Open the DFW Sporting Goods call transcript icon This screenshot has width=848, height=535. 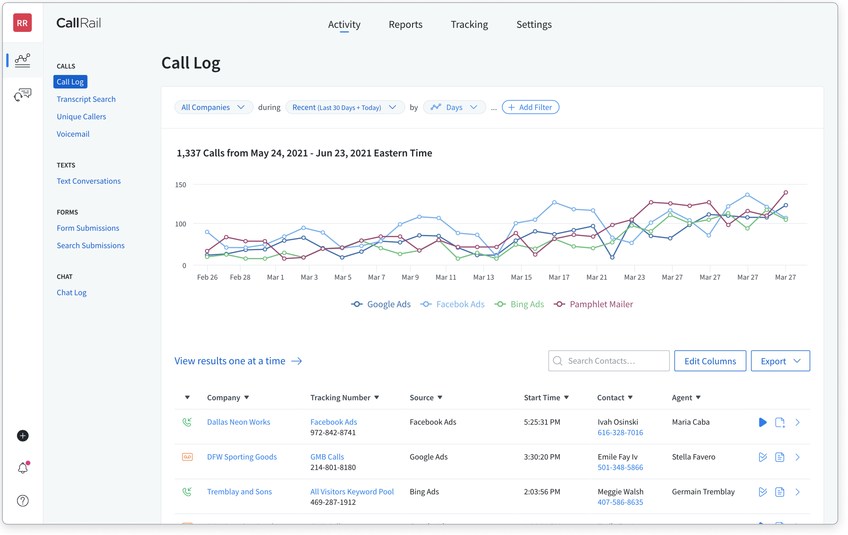coord(780,457)
